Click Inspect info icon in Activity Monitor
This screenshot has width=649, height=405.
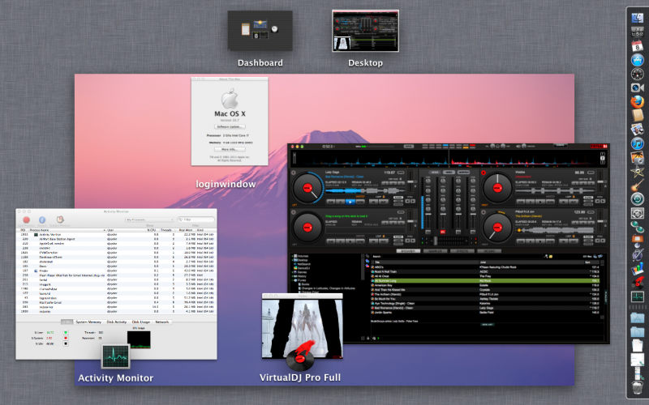coord(42,220)
